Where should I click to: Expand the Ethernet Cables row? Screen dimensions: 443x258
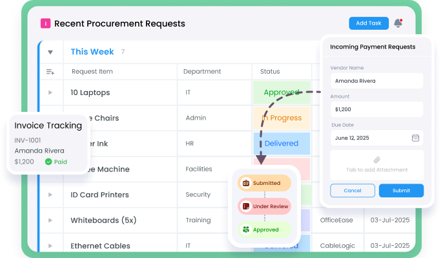50,246
